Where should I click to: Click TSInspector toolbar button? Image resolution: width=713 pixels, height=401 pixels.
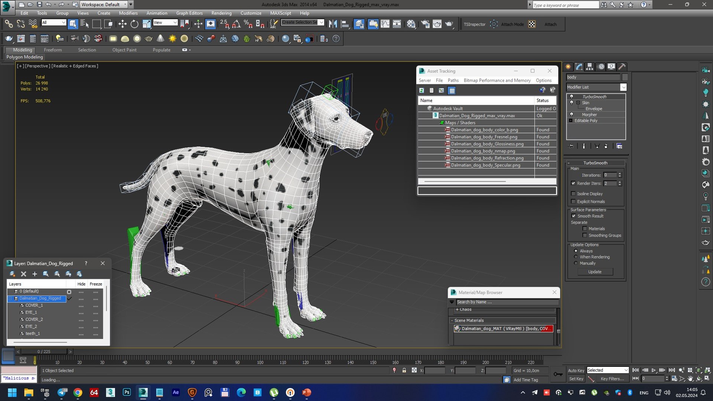click(474, 25)
